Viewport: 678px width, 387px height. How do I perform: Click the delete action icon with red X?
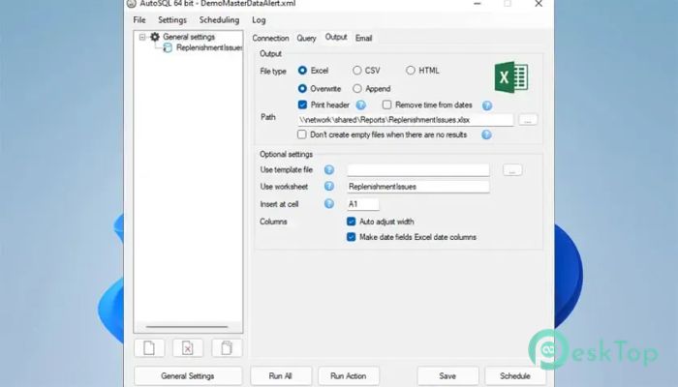(188, 347)
